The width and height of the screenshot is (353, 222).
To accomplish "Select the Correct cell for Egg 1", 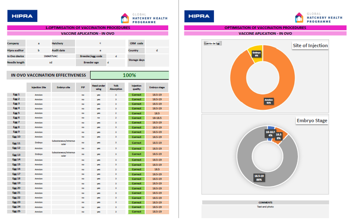I will [137, 95].
